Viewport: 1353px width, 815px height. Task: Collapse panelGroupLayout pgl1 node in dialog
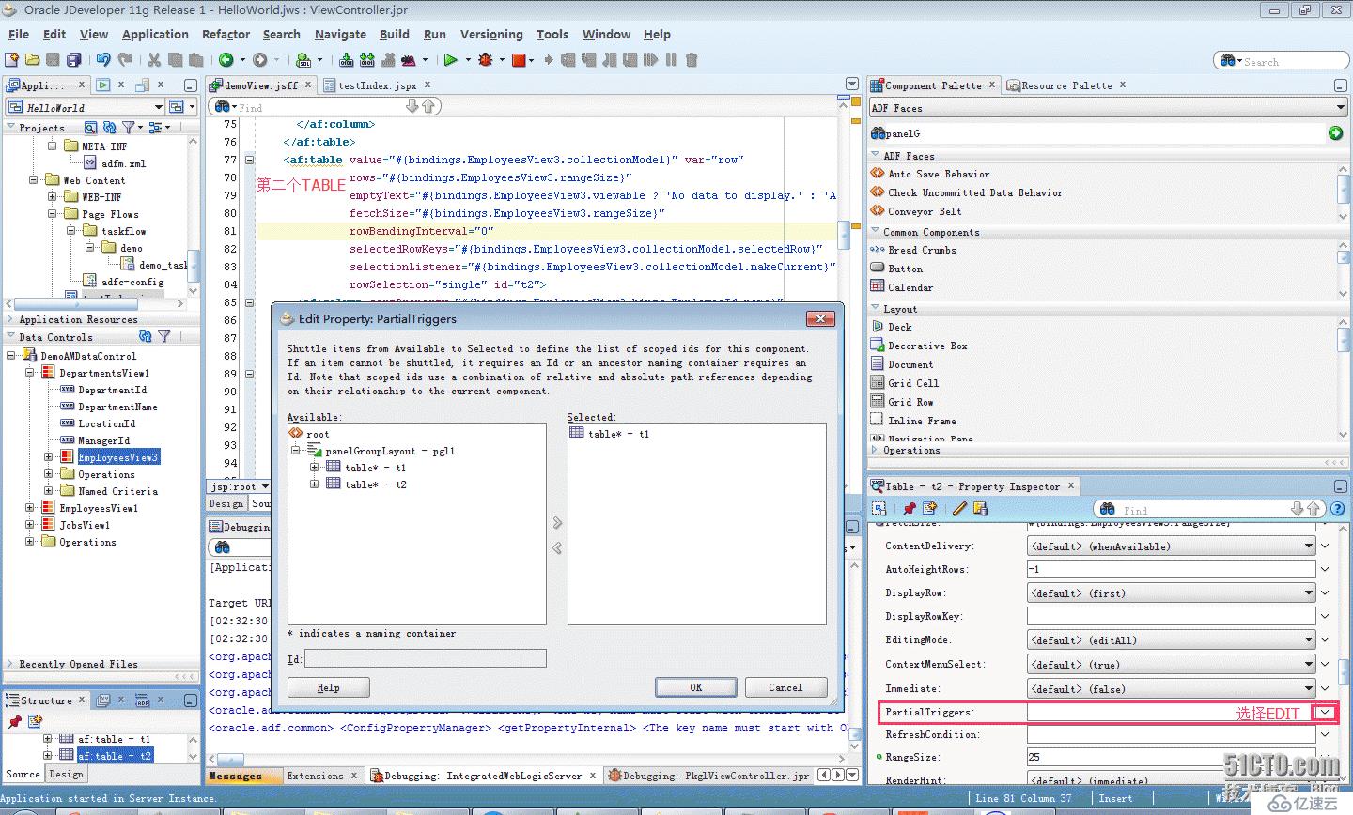click(x=296, y=451)
